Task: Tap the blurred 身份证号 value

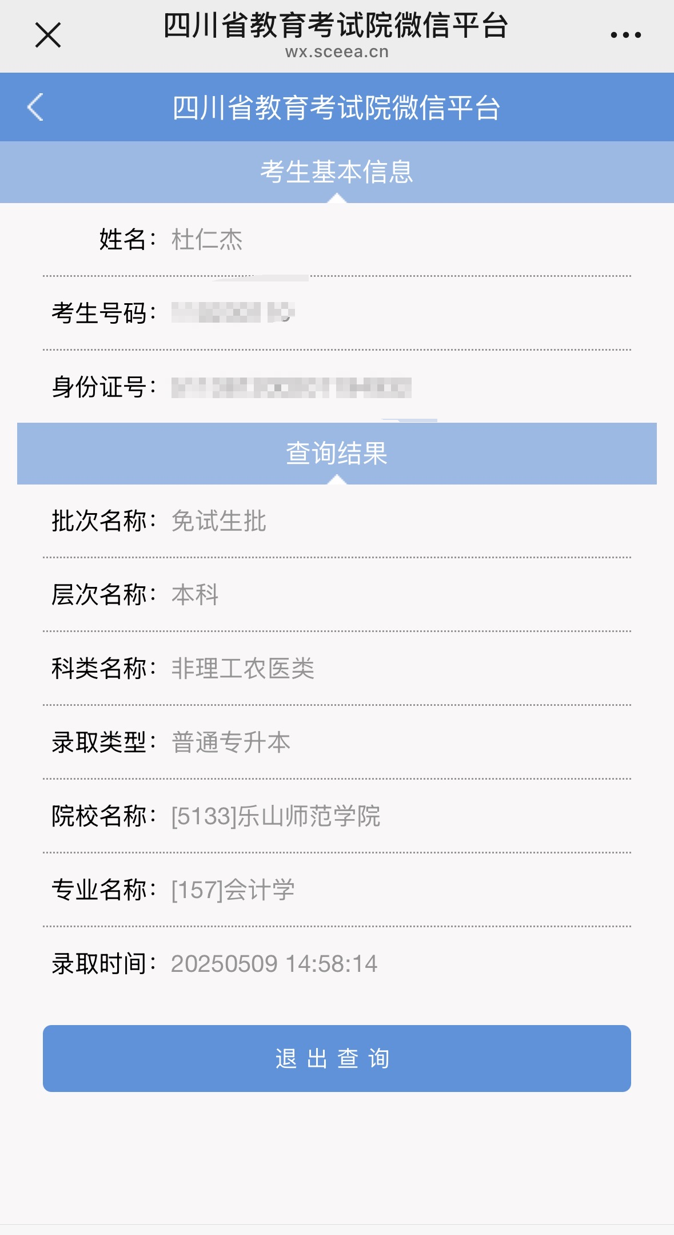Action: coord(292,387)
